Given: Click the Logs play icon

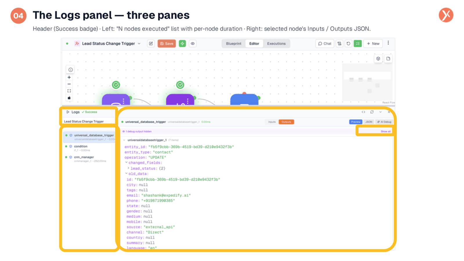Looking at the screenshot, I should 68,112.
